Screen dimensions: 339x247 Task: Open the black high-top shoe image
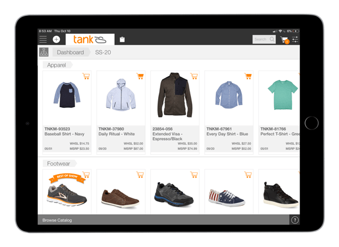tap(281, 195)
